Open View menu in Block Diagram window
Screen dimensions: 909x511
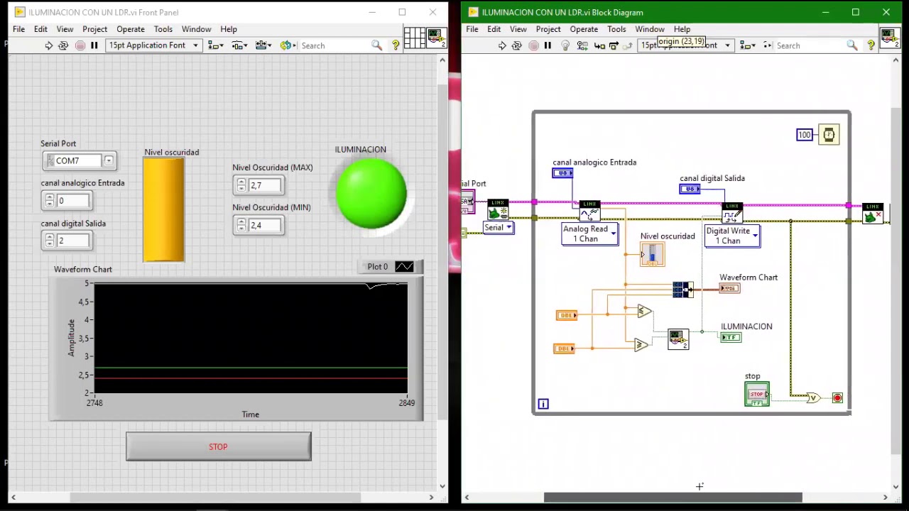point(518,29)
